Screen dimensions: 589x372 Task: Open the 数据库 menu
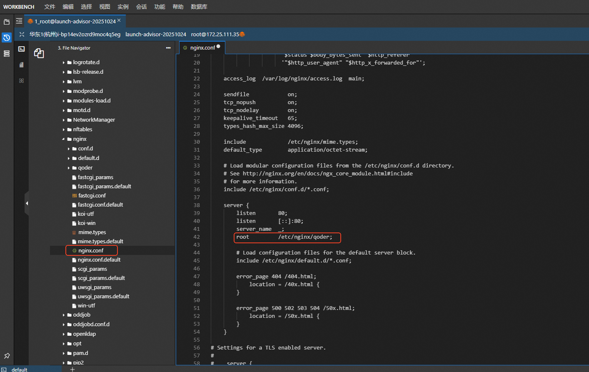199,7
